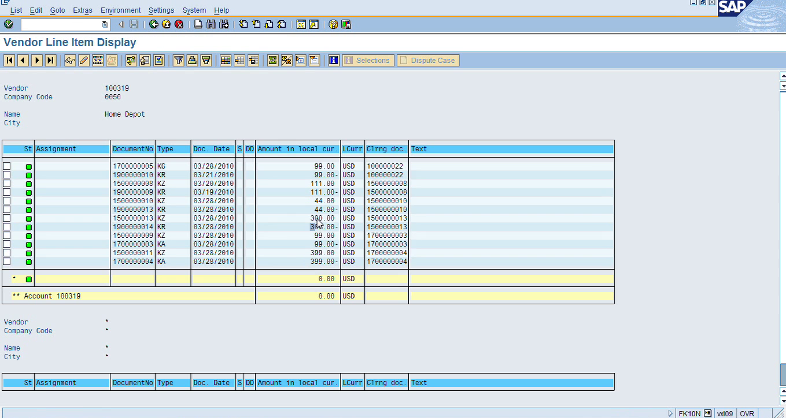Viewport: 786px width, 418px height.
Task: Sort in Descending Order icon
Action: point(206,60)
